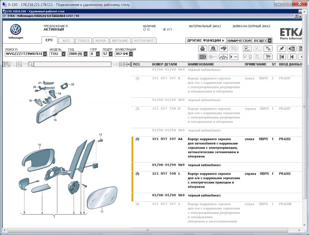The height and width of the screenshot is (235, 309).
Task: Expand the ХИМИЧЕСКИЕ ВЕЩЕСТВА dropdown
Action: [x=270, y=41]
